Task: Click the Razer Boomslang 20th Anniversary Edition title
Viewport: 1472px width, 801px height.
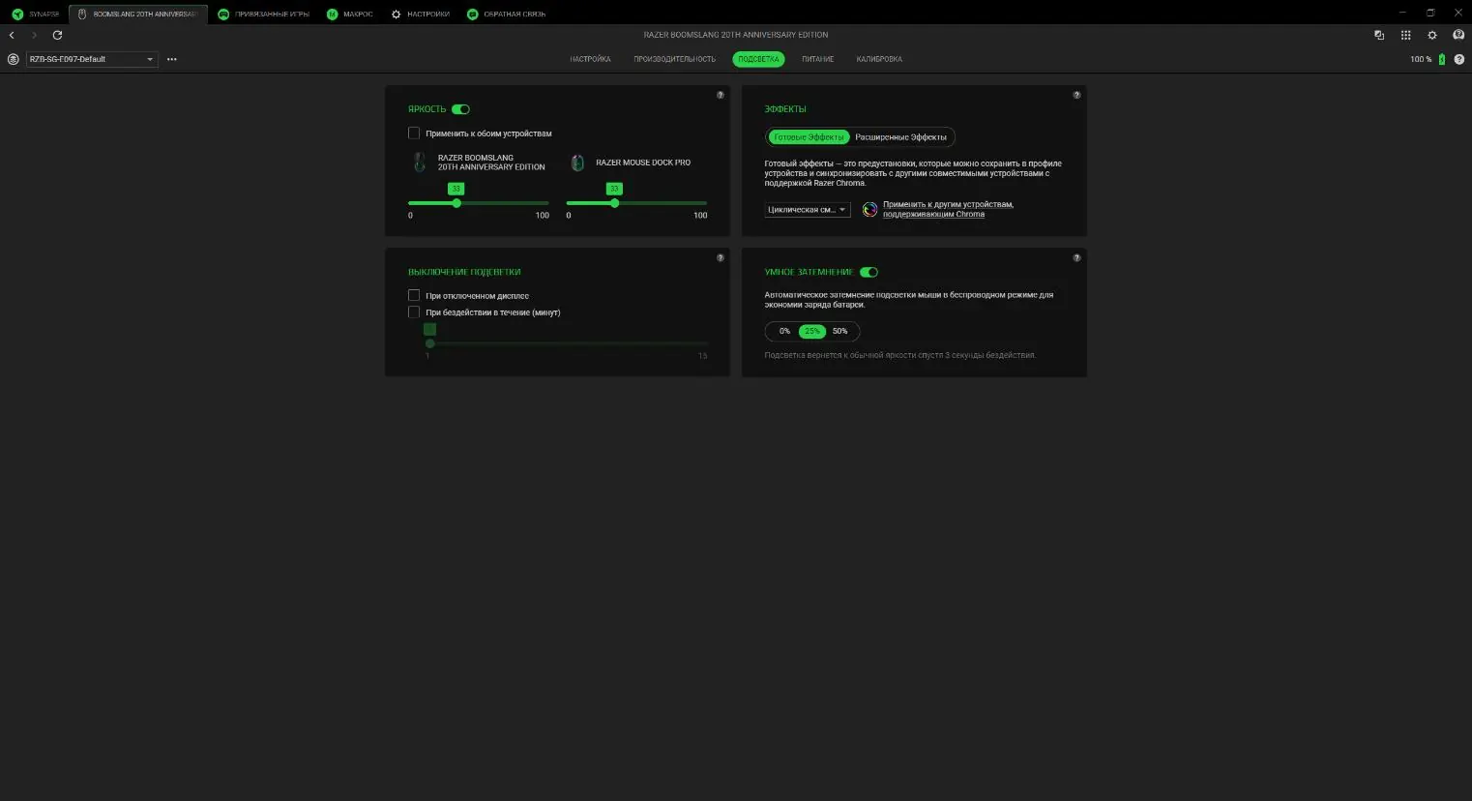Action: coord(736,35)
